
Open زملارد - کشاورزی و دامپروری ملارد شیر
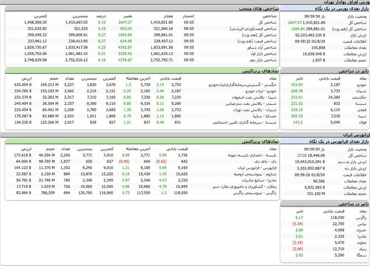(x=245, y=187)
